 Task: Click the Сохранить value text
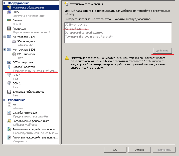coord(20,141)
